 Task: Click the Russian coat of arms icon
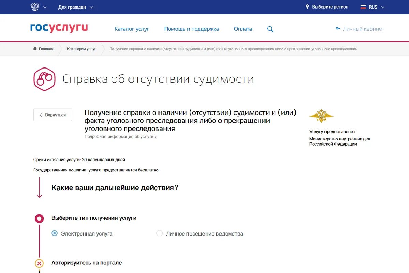click(x=35, y=7)
